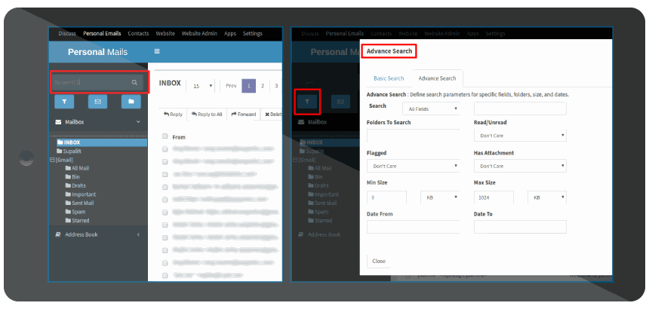Click the folder icon button in left window
The height and width of the screenshot is (309, 649).
tap(131, 102)
